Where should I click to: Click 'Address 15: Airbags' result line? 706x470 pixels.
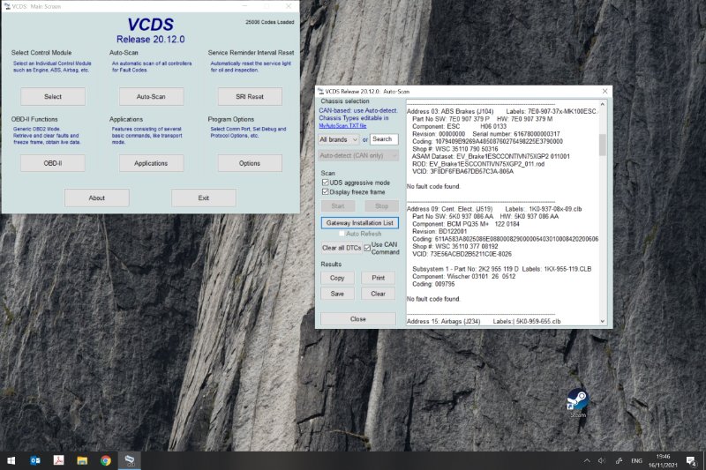(484, 321)
